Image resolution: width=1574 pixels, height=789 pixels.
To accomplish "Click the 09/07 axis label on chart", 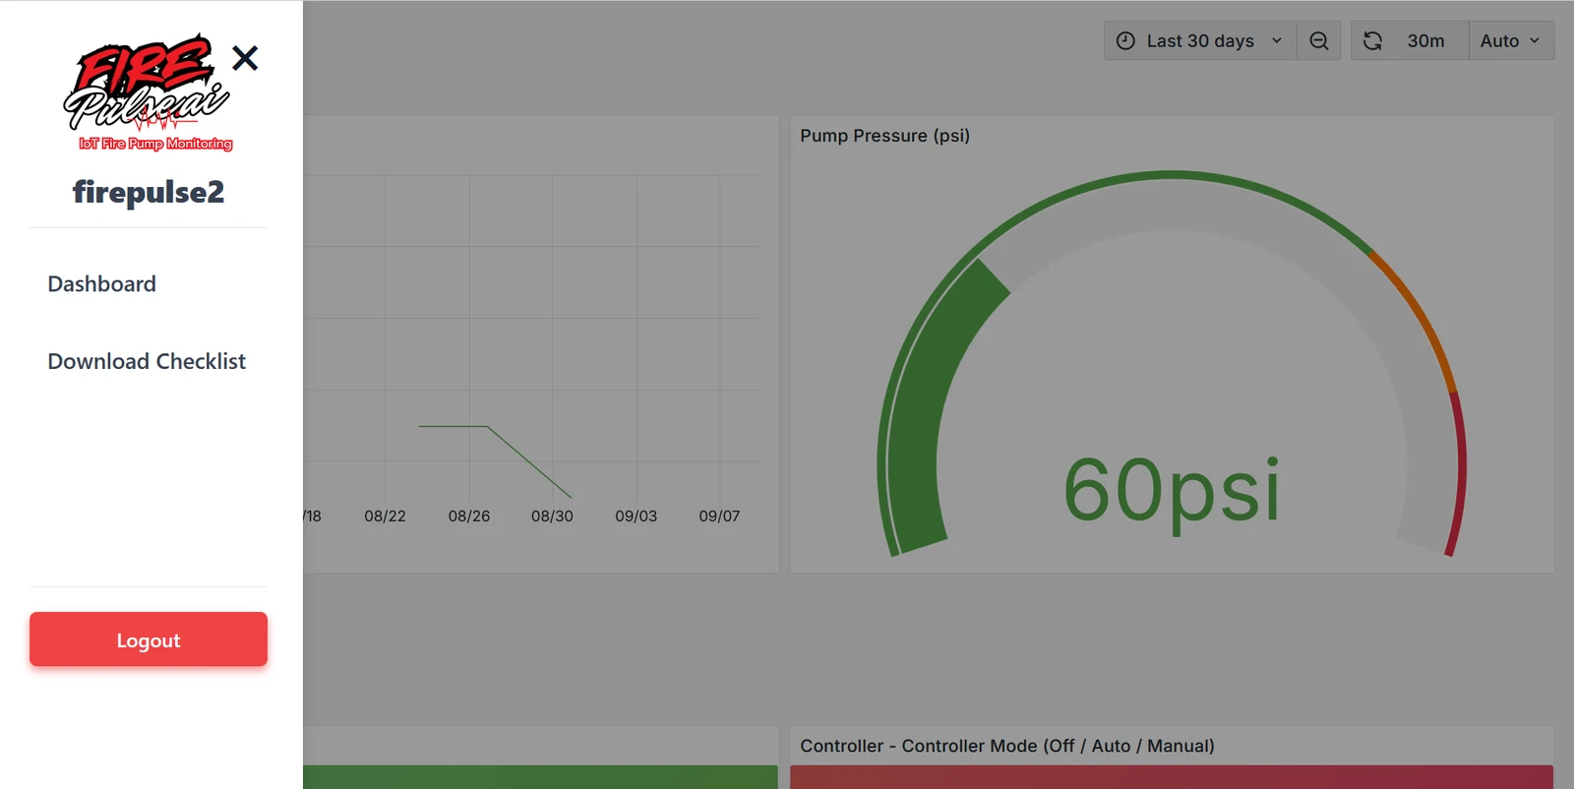I will point(719,516).
